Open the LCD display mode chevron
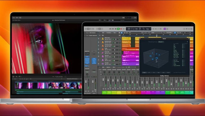Image resolution: width=205 pixels, height=116 pixels. [x=151, y=29]
